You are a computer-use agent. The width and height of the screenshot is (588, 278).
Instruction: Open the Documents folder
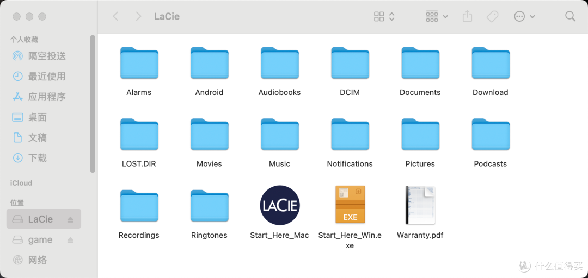click(420, 63)
